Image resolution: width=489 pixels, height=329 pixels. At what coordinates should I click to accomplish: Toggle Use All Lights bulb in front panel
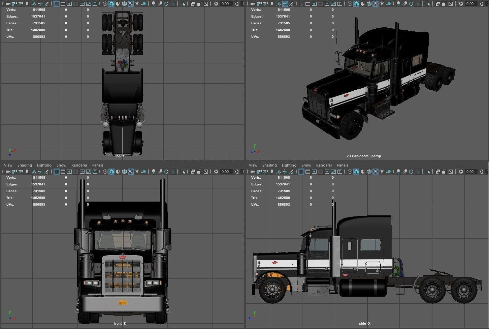[x=137, y=172]
